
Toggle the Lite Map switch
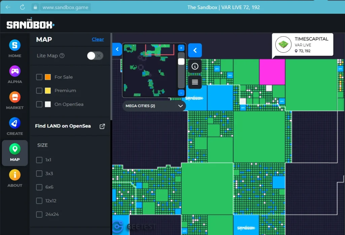click(95, 56)
